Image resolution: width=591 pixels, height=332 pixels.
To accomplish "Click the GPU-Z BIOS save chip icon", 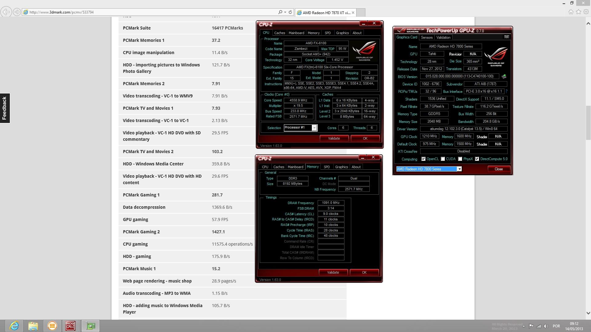I will tap(504, 76).
